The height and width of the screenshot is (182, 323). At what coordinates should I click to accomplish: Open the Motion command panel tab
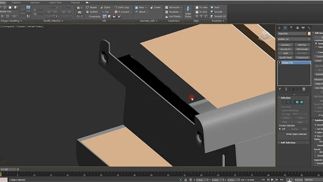point(297,28)
